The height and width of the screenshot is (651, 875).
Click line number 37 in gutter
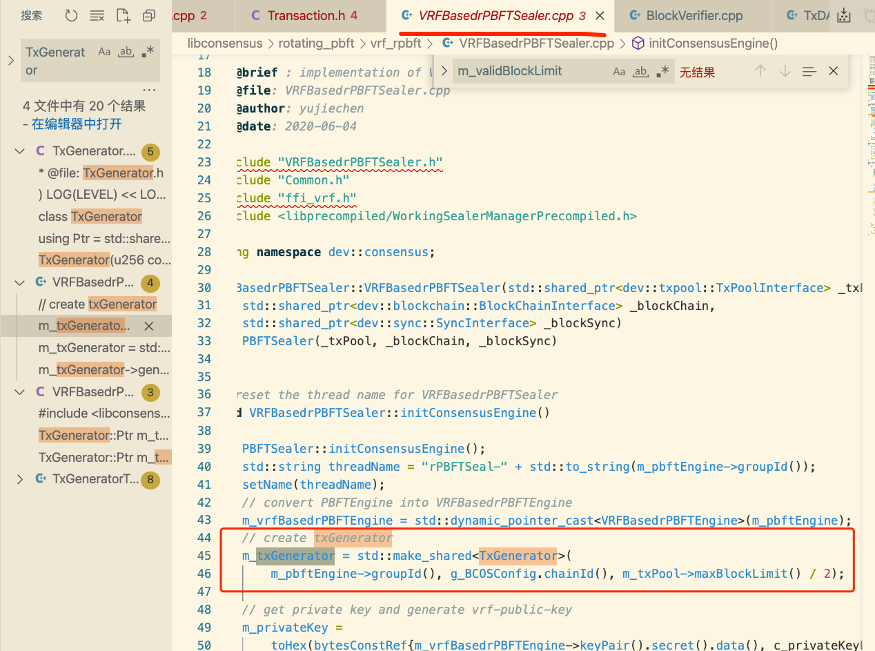pyautogui.click(x=204, y=412)
